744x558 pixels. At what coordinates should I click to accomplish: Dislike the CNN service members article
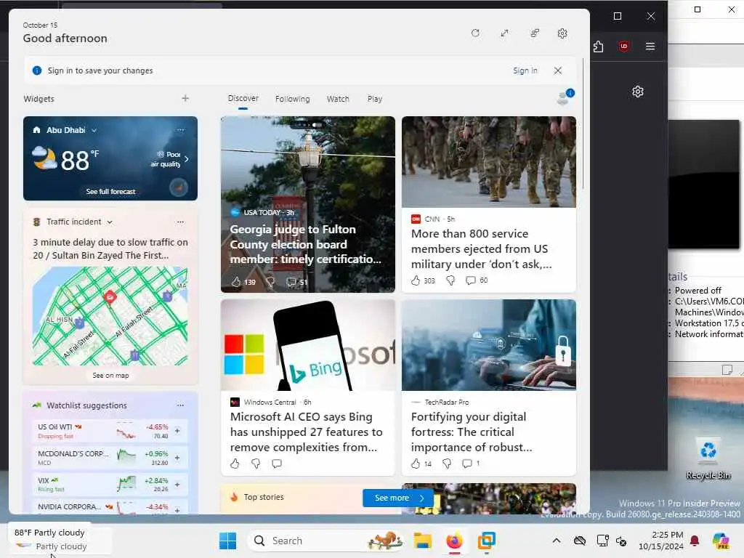[450, 280]
